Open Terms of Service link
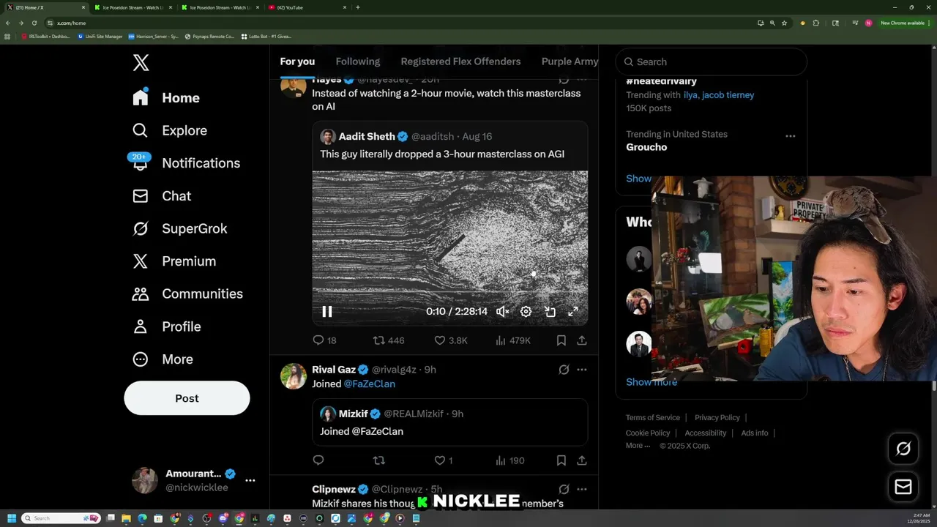The width and height of the screenshot is (937, 527). (653, 417)
